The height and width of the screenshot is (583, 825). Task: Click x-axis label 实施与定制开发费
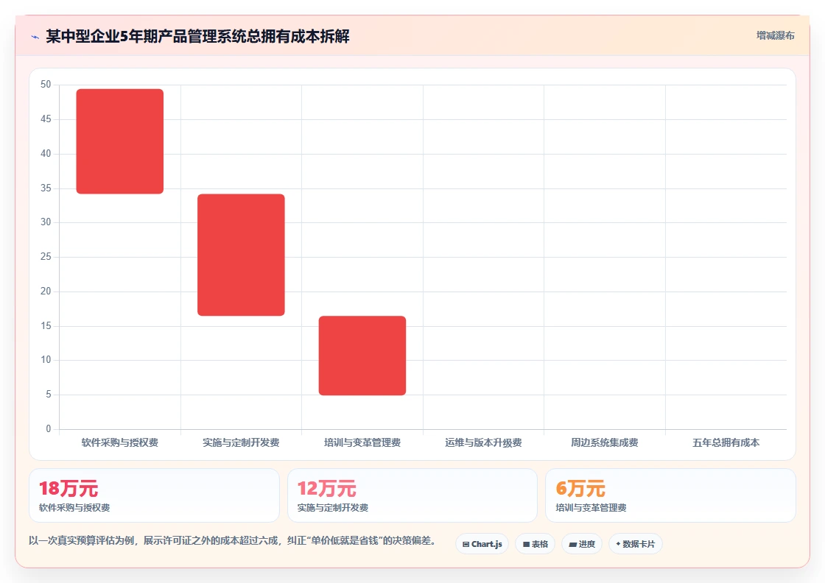241,442
